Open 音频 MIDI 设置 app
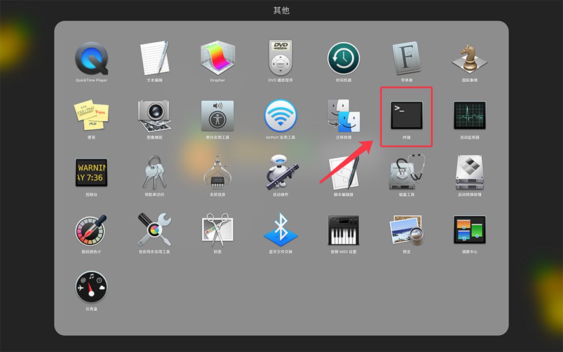563x352 pixels. tap(344, 230)
